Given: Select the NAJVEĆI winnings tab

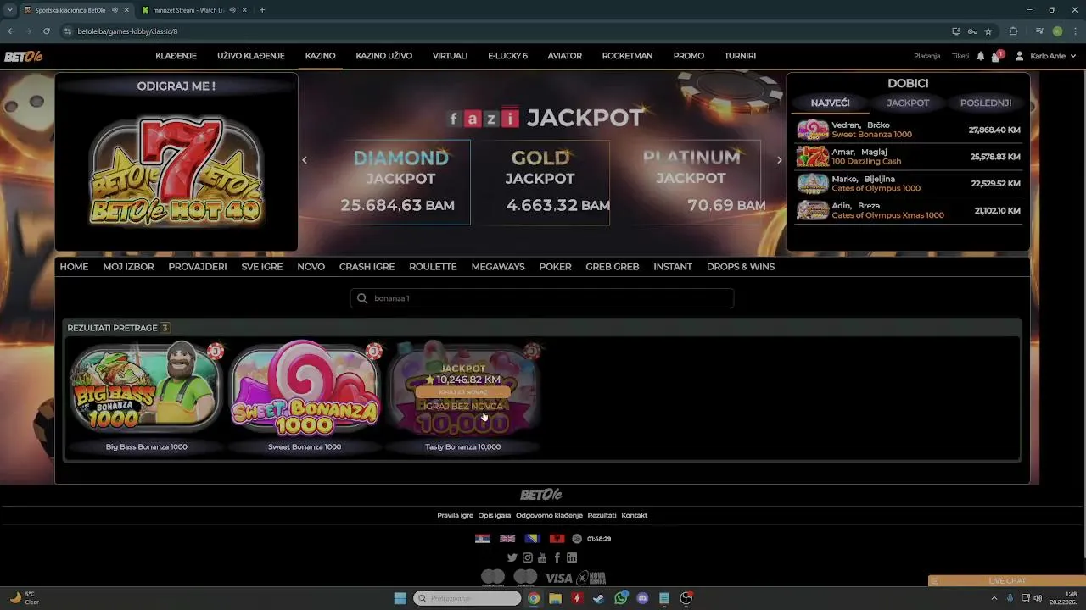Looking at the screenshot, I should 830,103.
